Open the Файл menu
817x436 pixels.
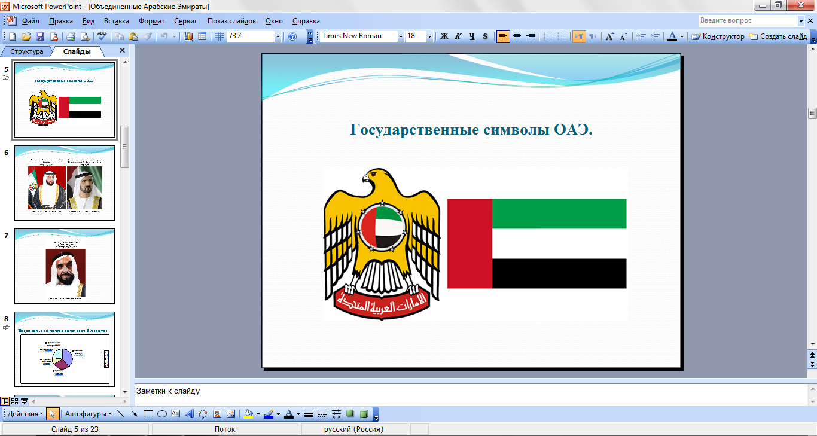click(x=31, y=21)
